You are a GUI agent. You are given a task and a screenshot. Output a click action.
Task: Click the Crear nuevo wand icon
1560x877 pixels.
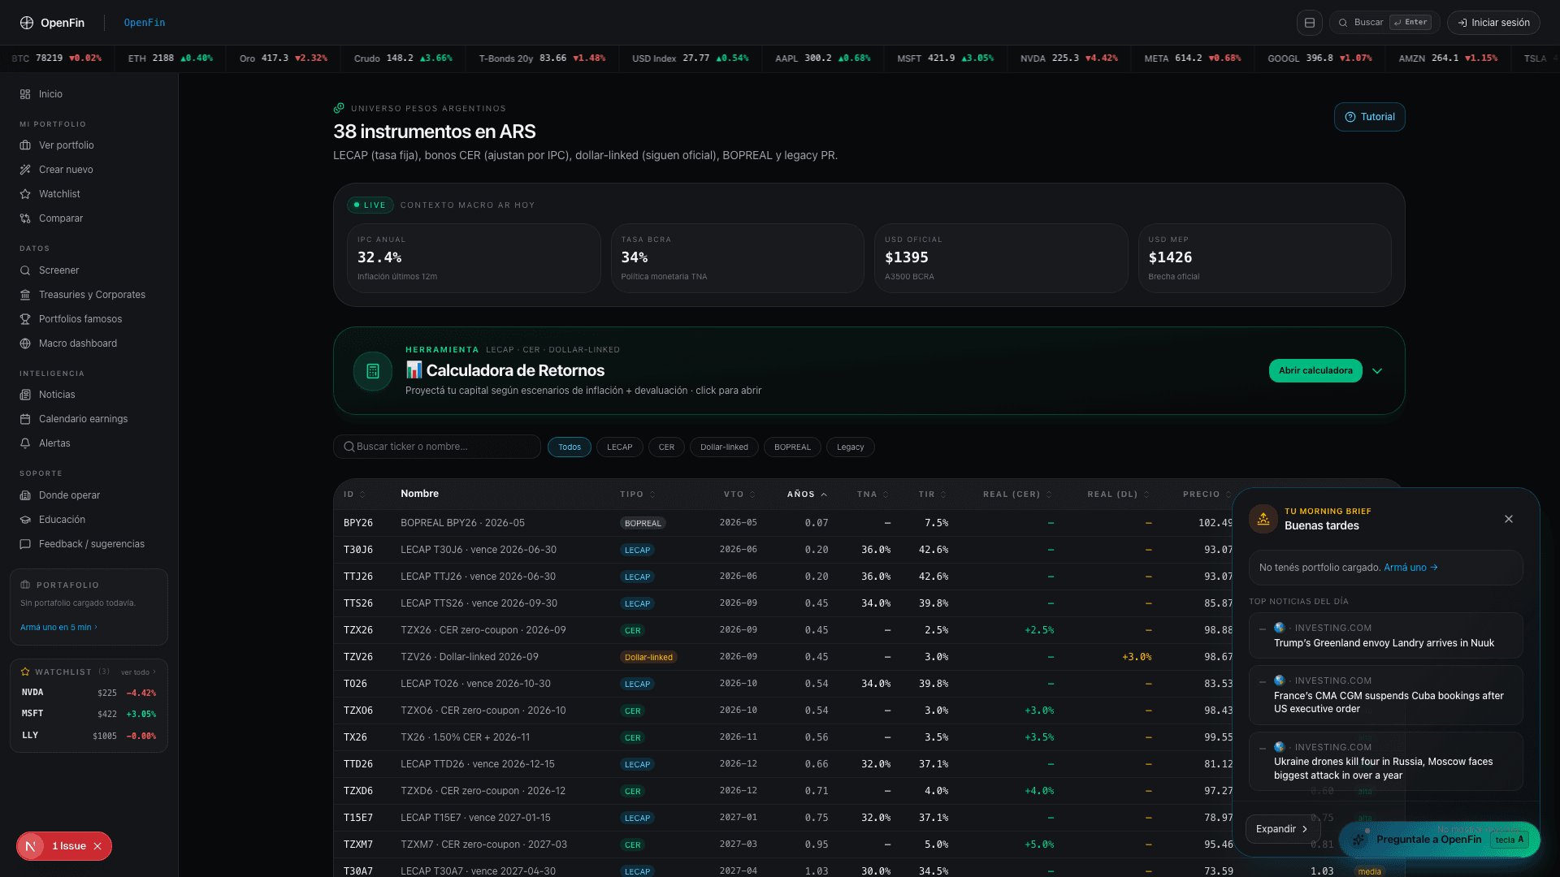click(x=25, y=170)
